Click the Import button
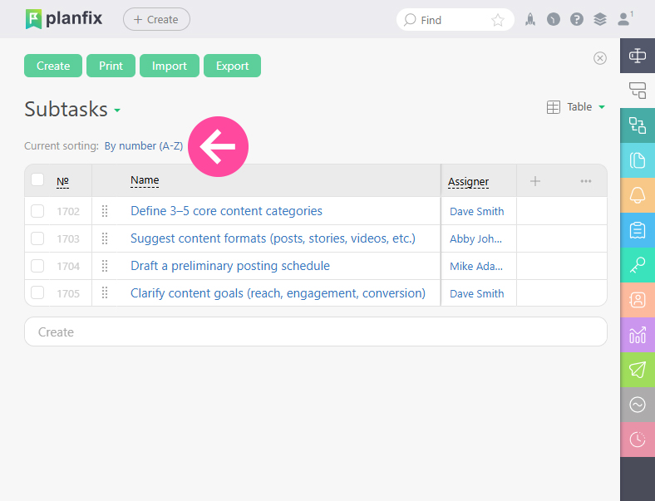The width and height of the screenshot is (655, 501). point(170,66)
